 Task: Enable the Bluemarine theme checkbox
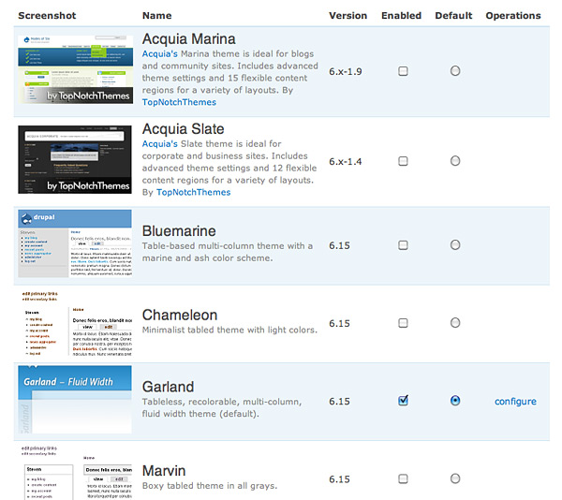(x=403, y=245)
